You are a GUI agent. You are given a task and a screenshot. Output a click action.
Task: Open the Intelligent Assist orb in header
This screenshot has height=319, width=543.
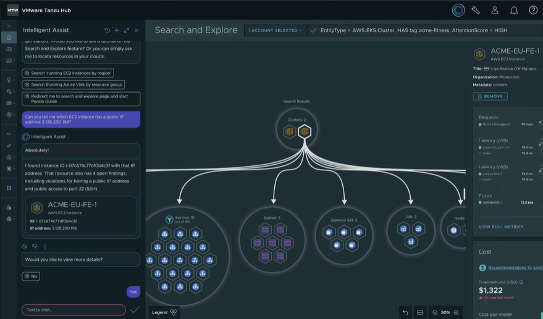click(458, 10)
